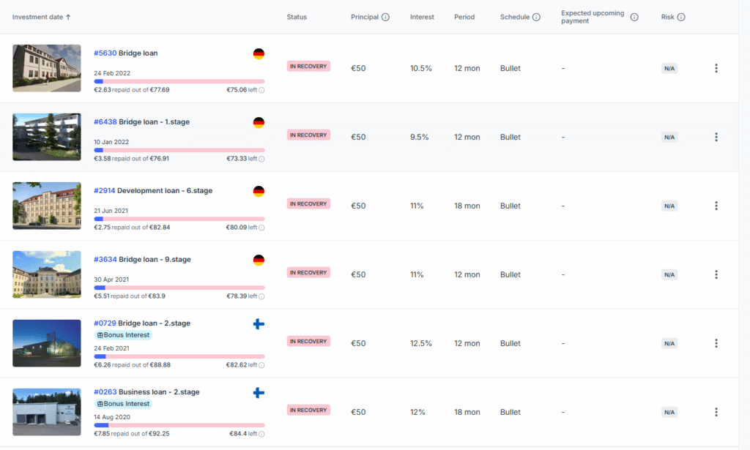The height and width of the screenshot is (450, 750).
Task: Click the In Recovery badge for loan #2914
Action: (308, 204)
